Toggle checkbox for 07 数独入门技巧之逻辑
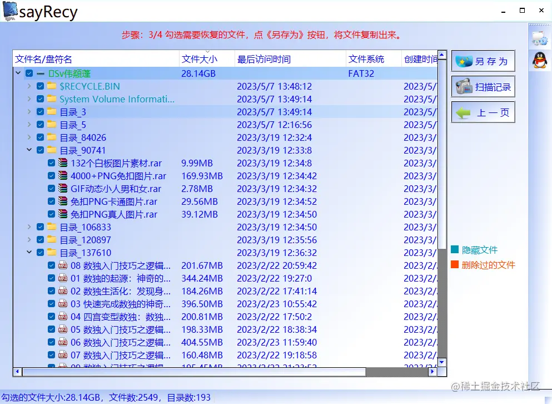 point(51,354)
